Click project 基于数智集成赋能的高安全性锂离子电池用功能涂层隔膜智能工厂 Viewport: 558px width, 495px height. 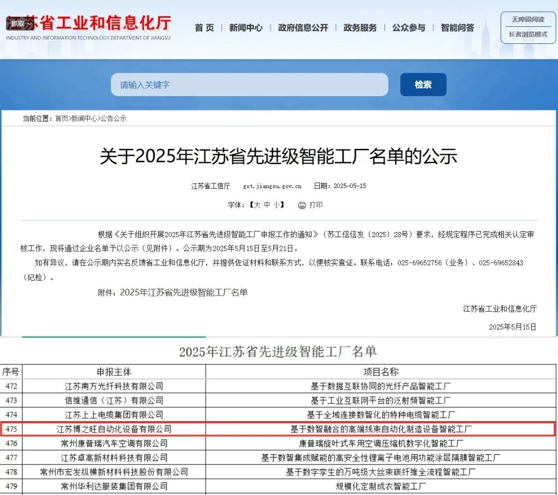click(381, 458)
